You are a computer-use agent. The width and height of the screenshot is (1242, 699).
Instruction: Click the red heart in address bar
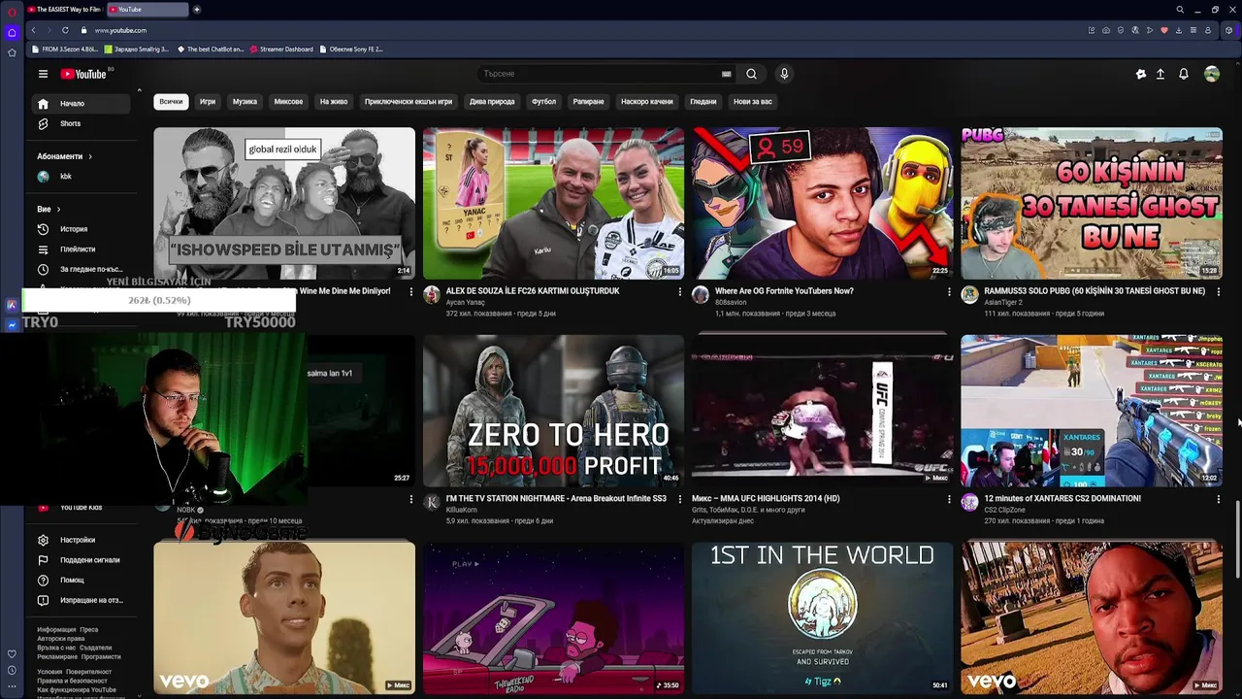tap(1164, 30)
